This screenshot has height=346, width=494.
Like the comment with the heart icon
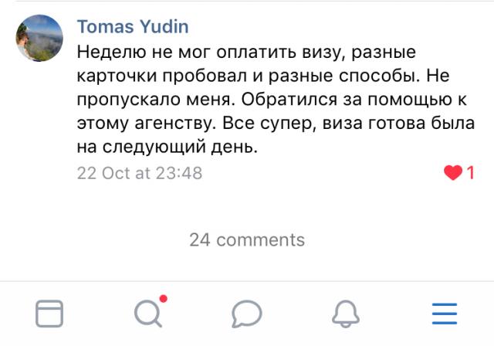click(453, 173)
